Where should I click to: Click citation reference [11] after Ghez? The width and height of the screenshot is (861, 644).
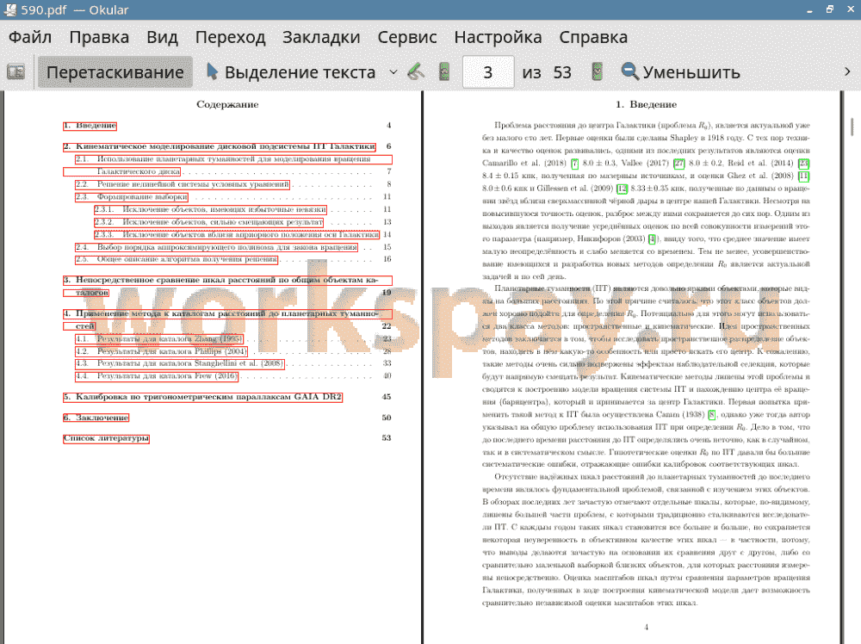[x=804, y=176]
